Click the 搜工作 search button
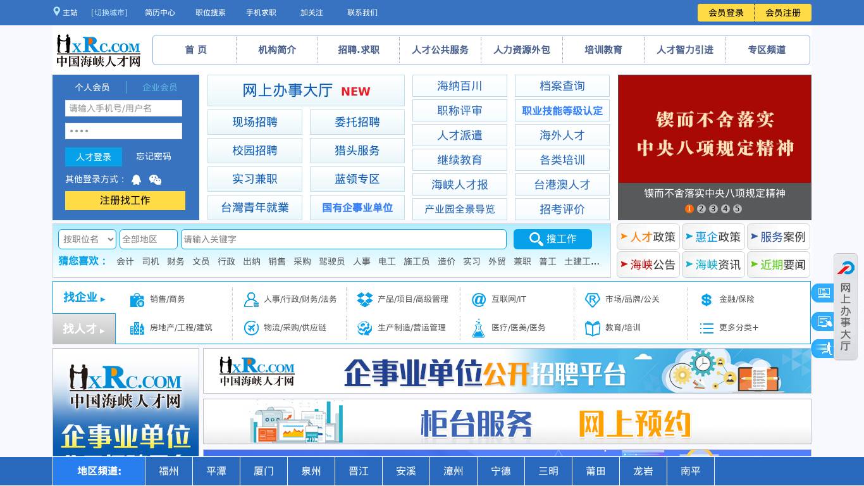The height and width of the screenshot is (486, 864). pos(553,239)
